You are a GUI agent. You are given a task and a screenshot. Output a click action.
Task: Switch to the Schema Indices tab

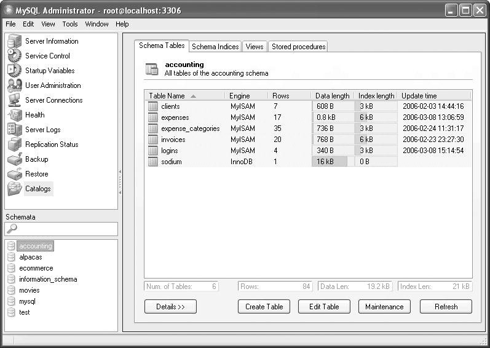click(x=215, y=47)
